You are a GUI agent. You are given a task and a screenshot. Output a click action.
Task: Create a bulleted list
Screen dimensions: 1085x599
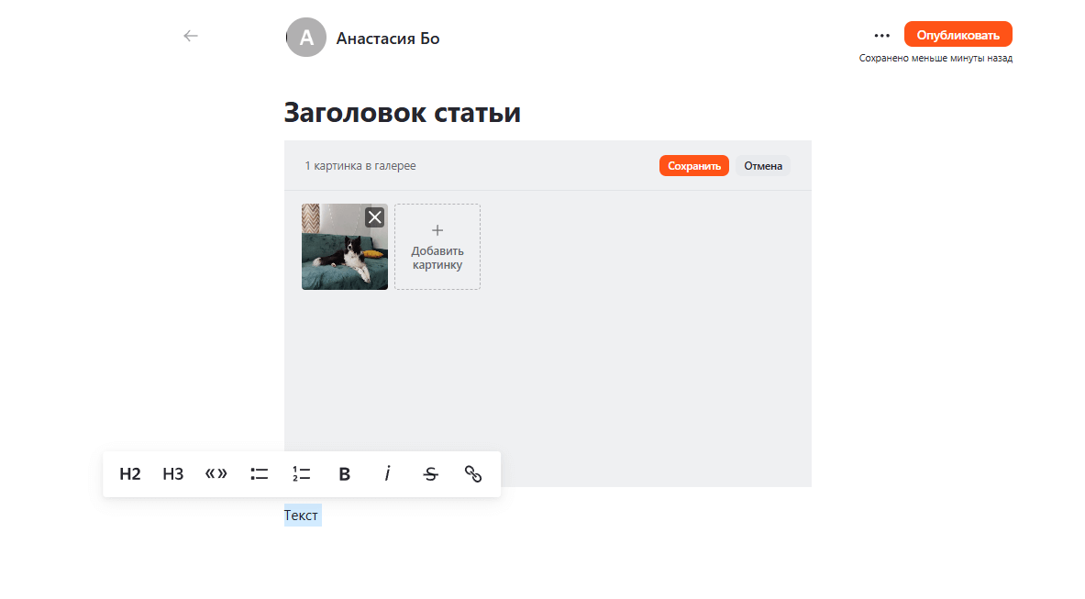point(259,474)
